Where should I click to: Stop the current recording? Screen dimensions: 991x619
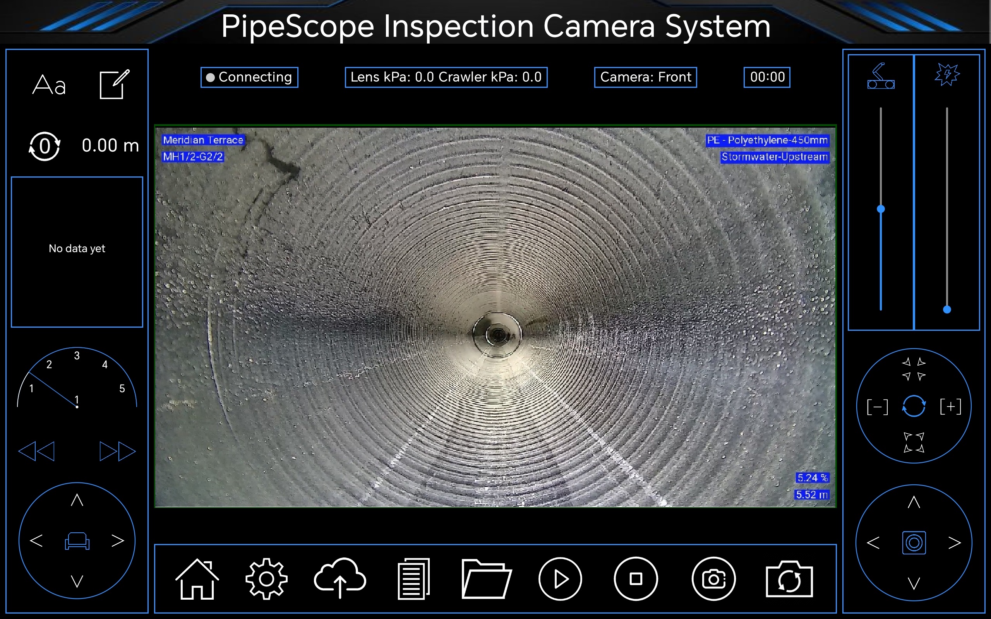(635, 578)
